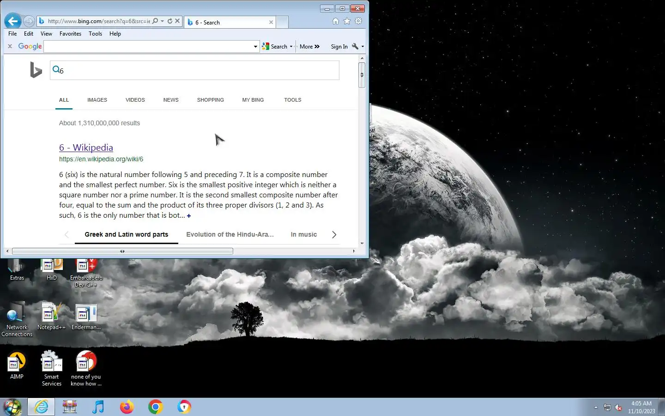This screenshot has width=665, height=416.
Task: Switch to the NEWS results tab
Action: click(x=171, y=100)
